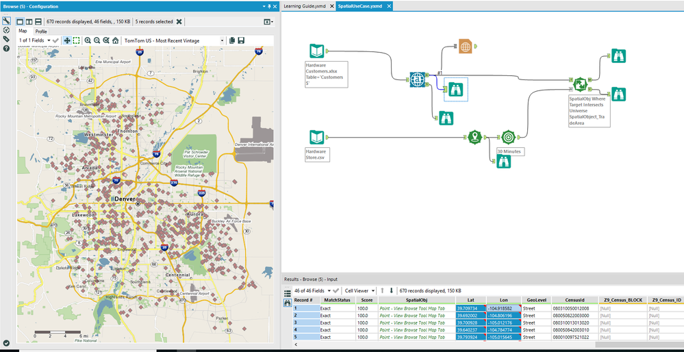Click the SpatialObj link in row 1
Screen dimensions: 684x352
click(x=412, y=309)
